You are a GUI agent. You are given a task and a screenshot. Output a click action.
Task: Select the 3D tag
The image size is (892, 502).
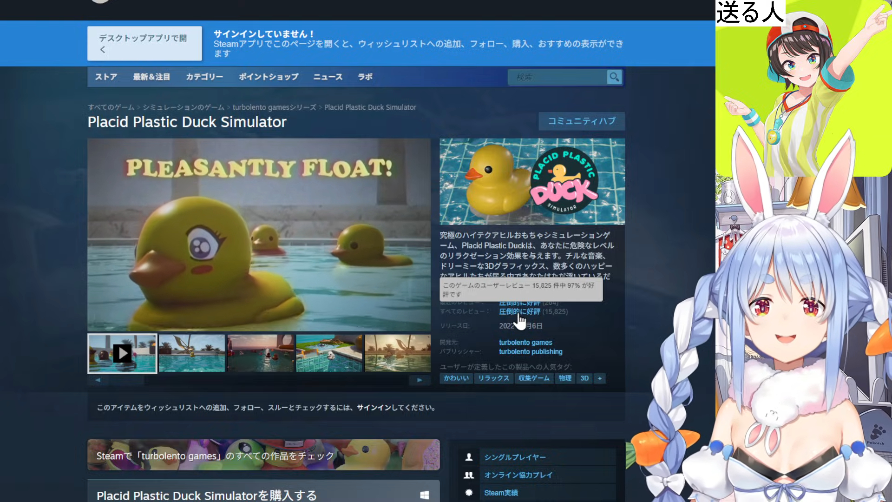click(x=584, y=378)
